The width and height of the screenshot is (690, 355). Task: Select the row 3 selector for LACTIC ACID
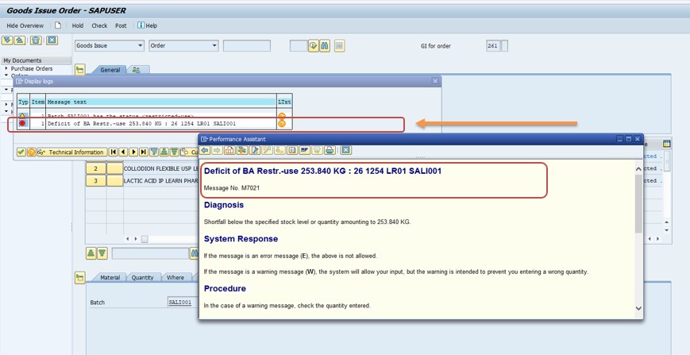point(96,181)
